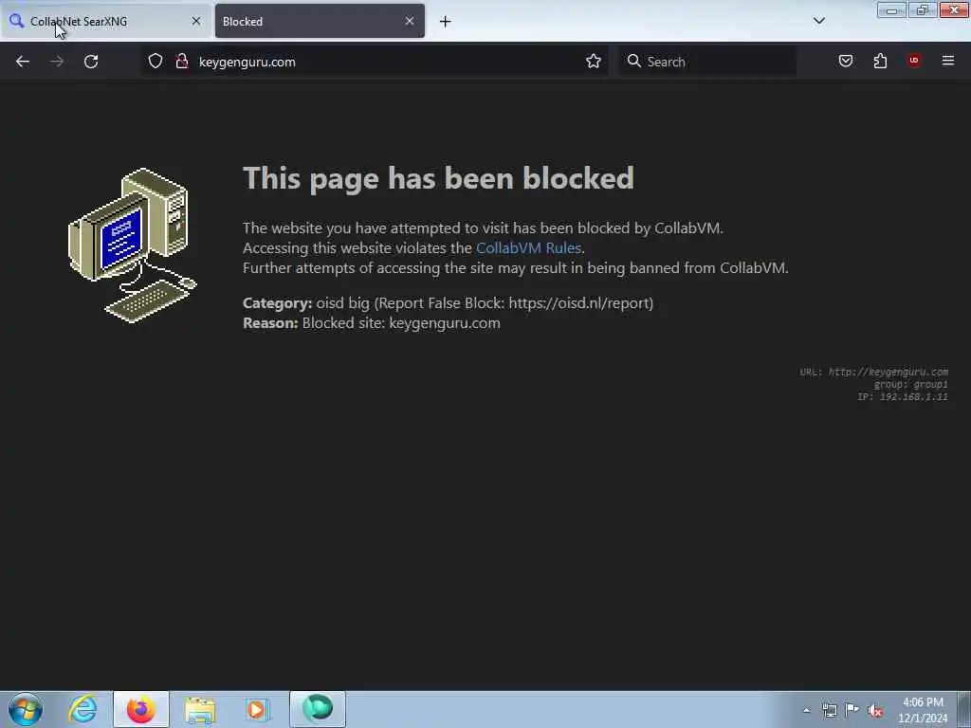Image resolution: width=971 pixels, height=728 pixels.
Task: Open a new tab with plus
Action: tap(446, 22)
